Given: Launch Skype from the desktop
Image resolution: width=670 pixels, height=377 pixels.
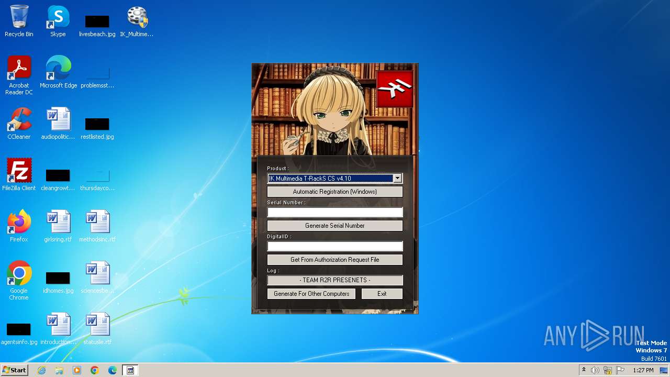Looking at the screenshot, I should pos(58,21).
